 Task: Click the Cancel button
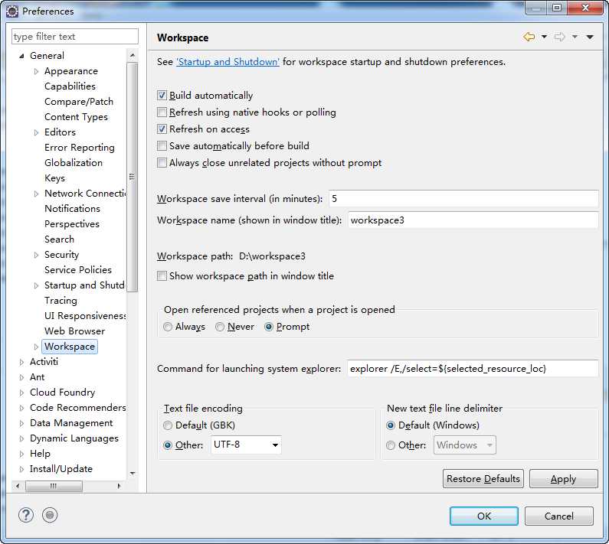(x=559, y=516)
